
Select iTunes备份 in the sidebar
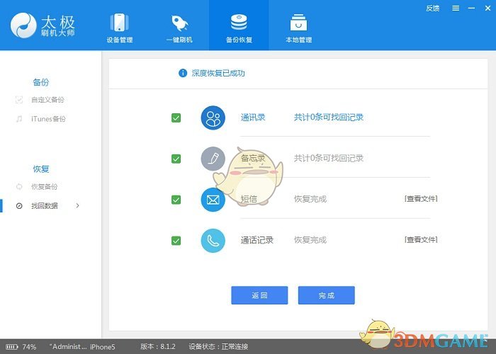coord(48,119)
